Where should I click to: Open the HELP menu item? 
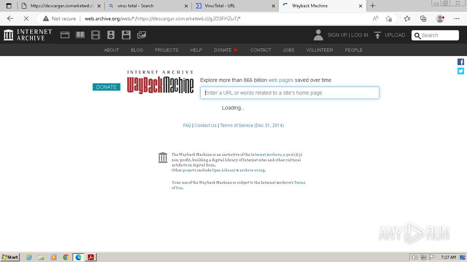tap(196, 50)
